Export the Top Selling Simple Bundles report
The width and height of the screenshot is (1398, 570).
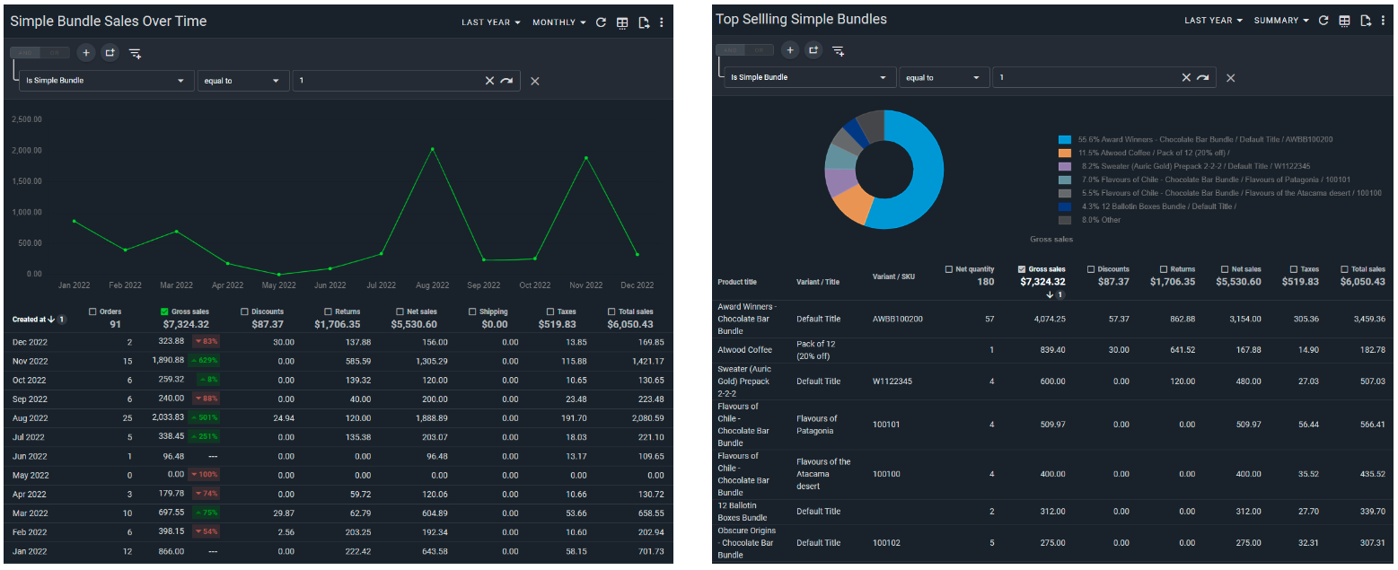(1366, 21)
